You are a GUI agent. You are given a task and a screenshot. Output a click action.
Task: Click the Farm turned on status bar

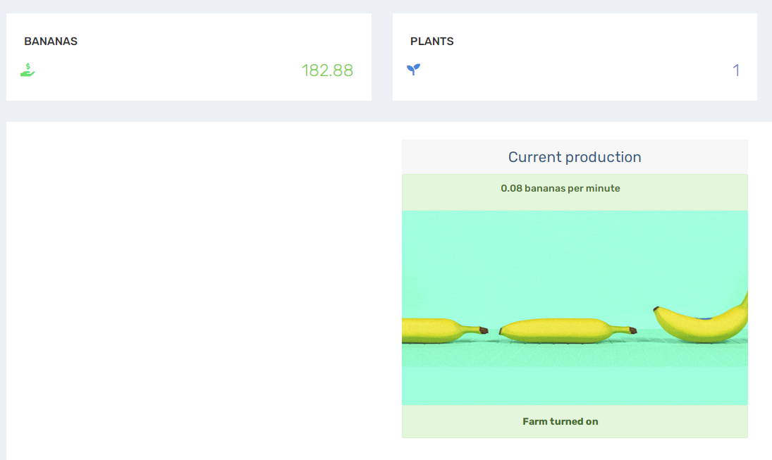[x=575, y=422]
